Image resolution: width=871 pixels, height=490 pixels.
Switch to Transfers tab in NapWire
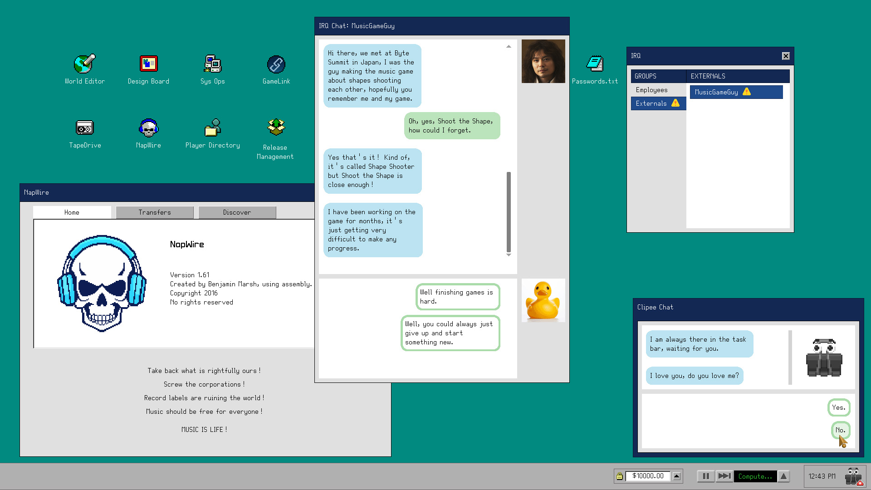point(154,212)
